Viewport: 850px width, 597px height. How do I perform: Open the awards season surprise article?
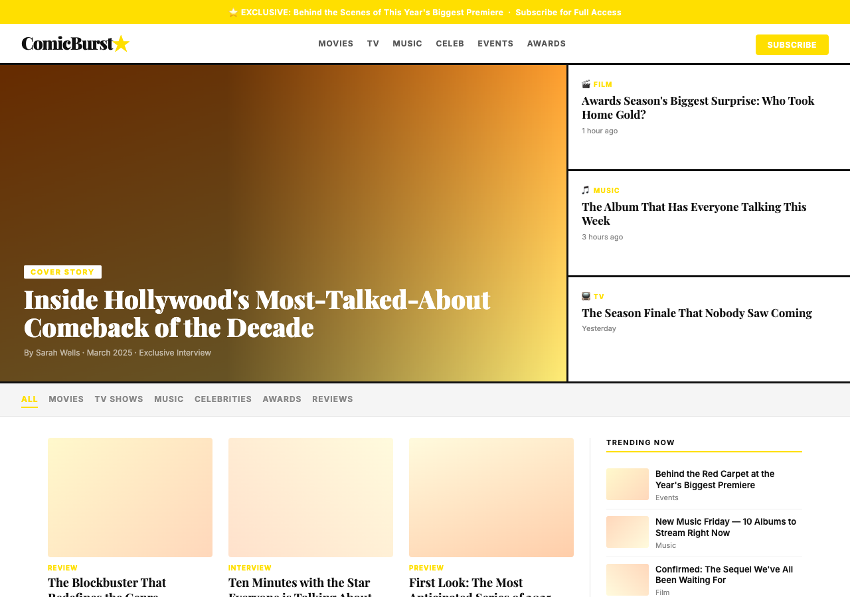click(698, 107)
